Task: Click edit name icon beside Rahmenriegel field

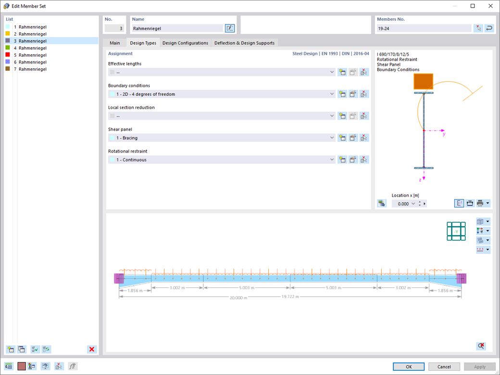Action: tap(230, 28)
